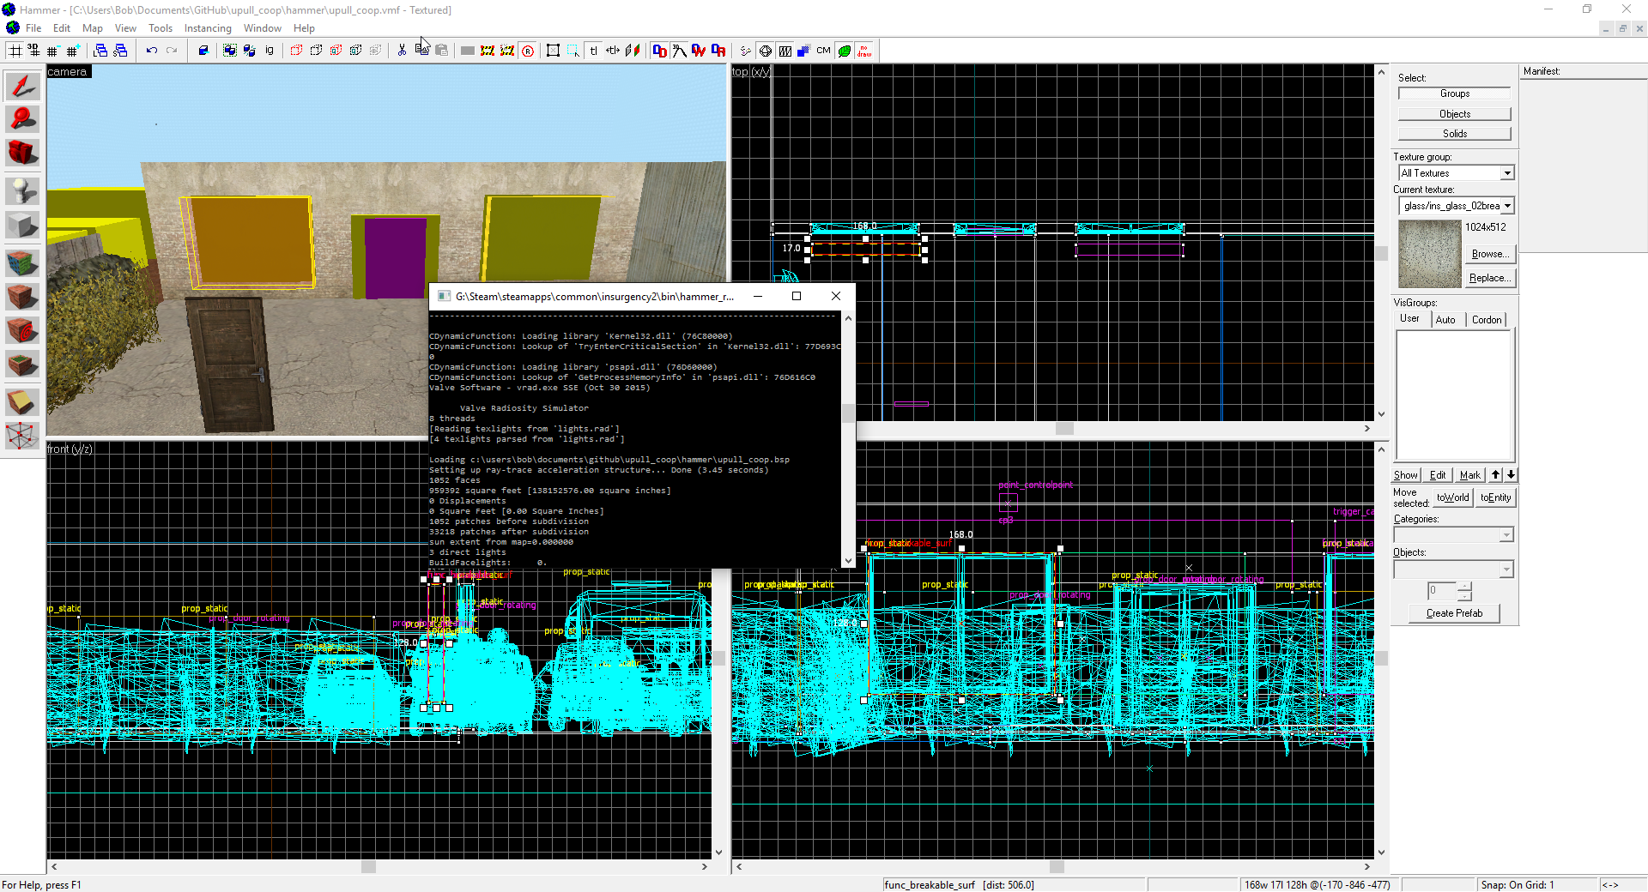The width and height of the screenshot is (1648, 892).
Task: Set selection mode to Groups
Action: tap(1454, 93)
